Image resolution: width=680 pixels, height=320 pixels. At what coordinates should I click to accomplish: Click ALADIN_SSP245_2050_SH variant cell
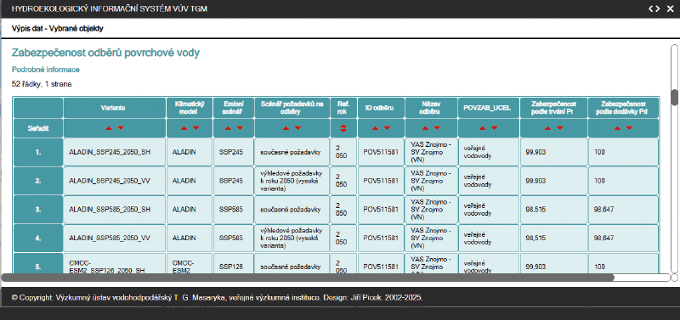[x=115, y=153]
